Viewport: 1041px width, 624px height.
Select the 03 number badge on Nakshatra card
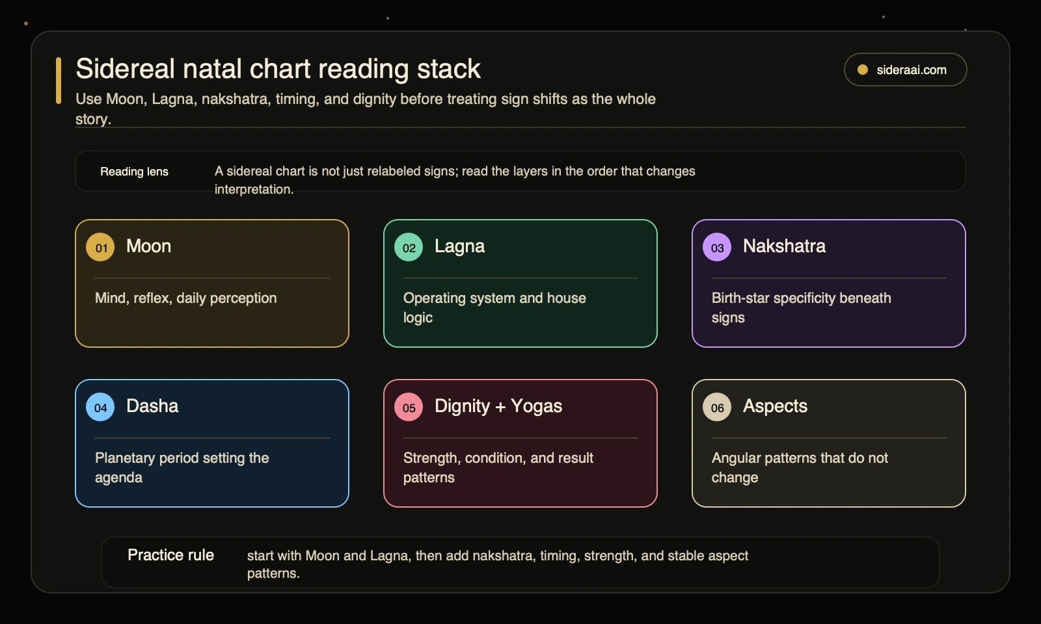717,247
